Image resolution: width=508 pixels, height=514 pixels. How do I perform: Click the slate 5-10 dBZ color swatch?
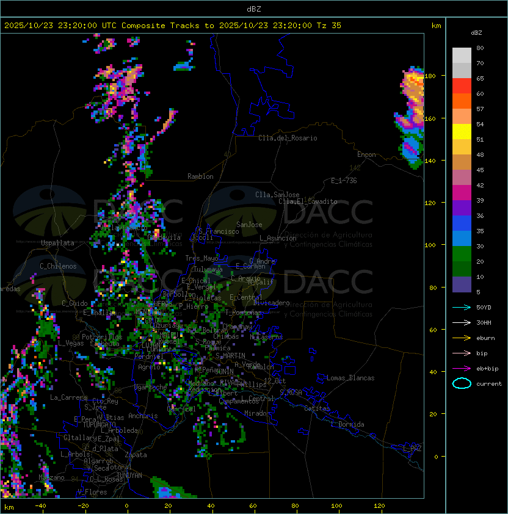[462, 284]
